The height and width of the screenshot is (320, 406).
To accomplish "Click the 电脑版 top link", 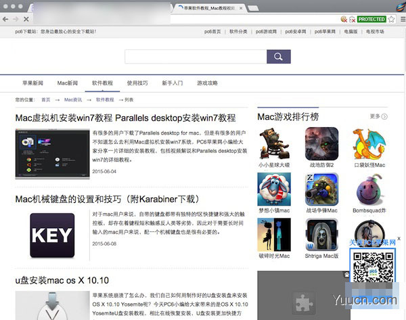I will 351,32.
